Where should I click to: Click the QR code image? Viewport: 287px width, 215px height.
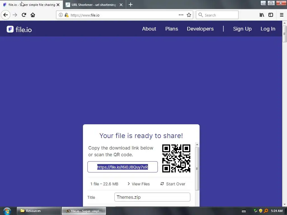point(176,158)
